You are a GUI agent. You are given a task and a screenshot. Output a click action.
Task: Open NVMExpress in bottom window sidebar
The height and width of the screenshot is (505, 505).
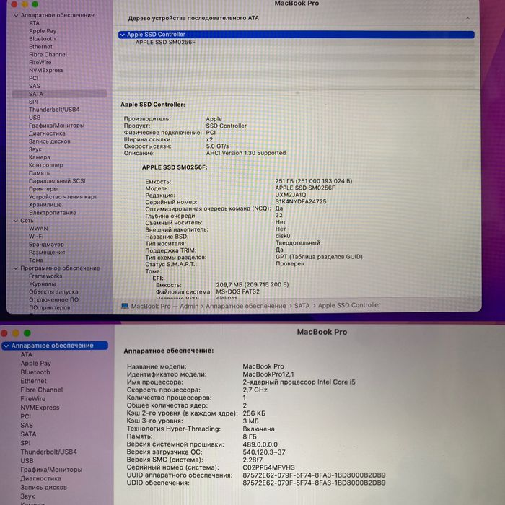point(40,408)
